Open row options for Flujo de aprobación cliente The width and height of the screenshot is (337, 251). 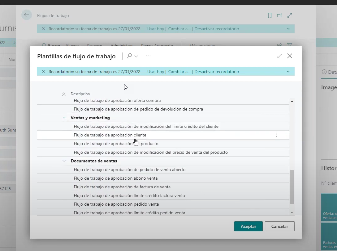[x=276, y=135]
